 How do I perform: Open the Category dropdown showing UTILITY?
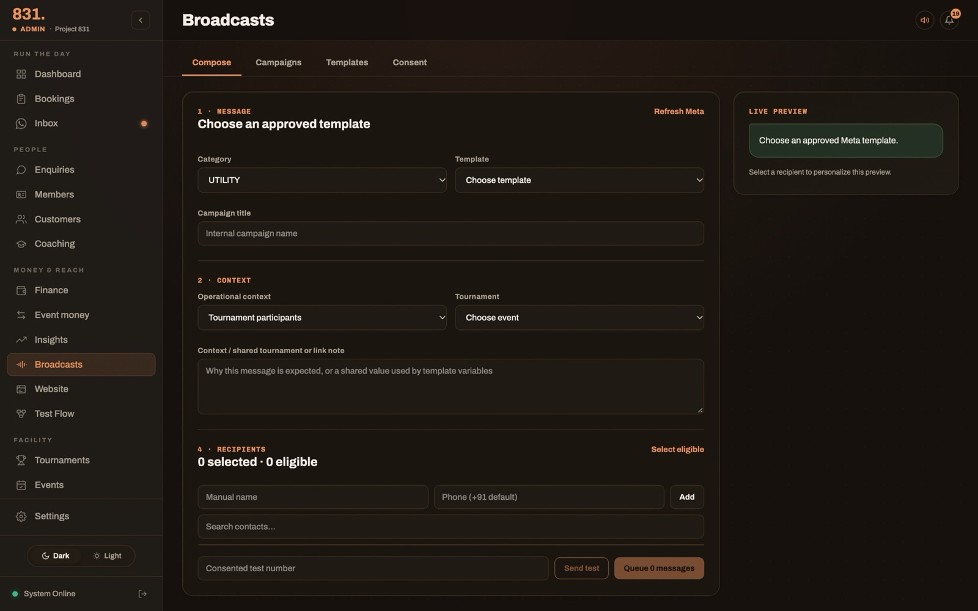322,180
